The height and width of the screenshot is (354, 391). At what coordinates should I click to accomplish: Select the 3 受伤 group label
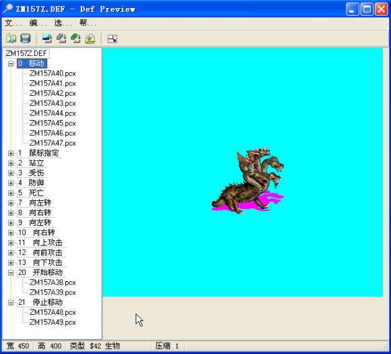point(31,173)
